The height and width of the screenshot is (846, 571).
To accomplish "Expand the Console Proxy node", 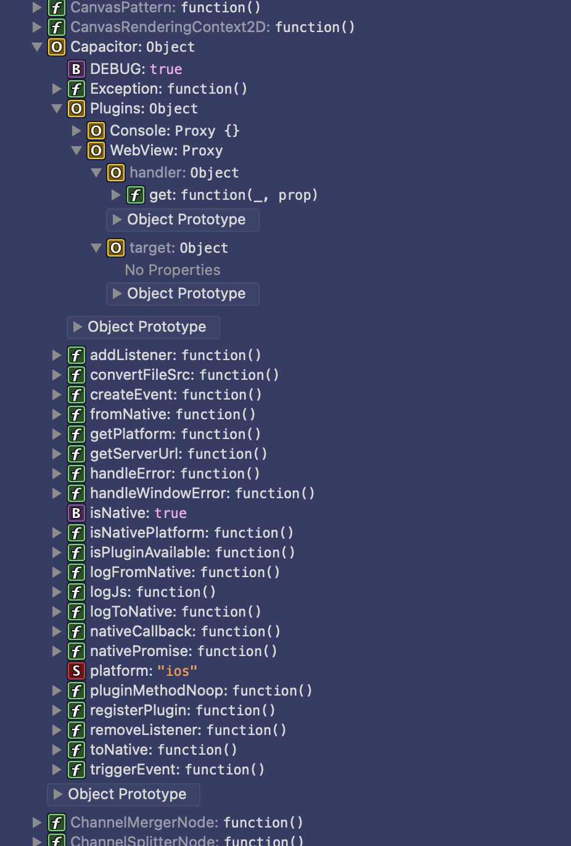I will [x=76, y=131].
